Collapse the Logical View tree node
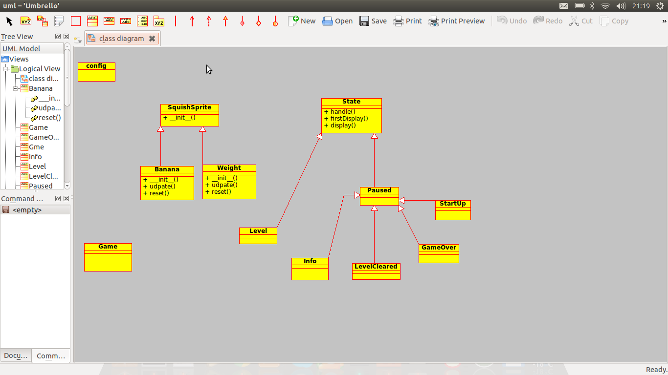The image size is (668, 375). 6,69
